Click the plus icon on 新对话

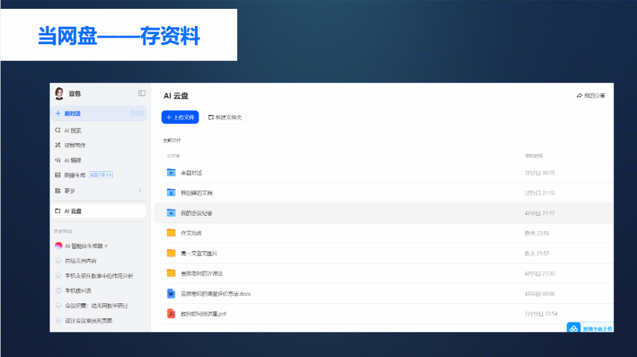click(57, 113)
